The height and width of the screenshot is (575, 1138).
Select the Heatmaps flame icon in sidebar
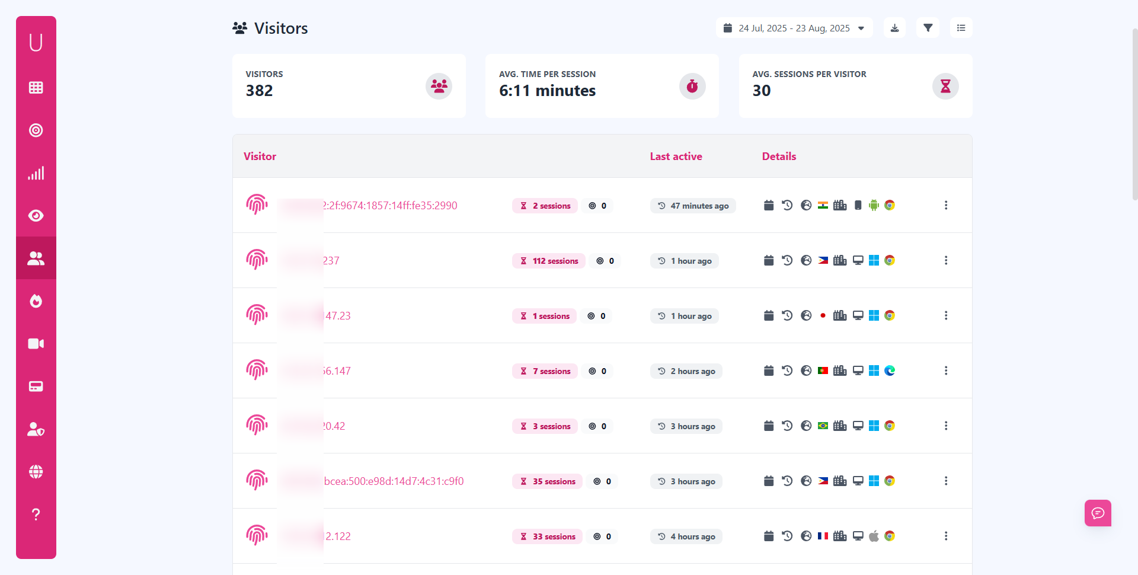[36, 301]
